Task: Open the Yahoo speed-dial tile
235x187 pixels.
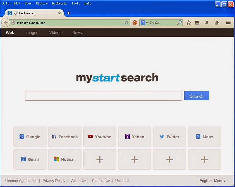Action: tap(135, 137)
